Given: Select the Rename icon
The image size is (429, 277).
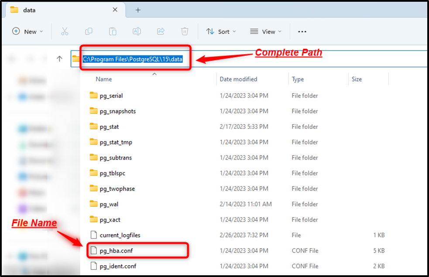Looking at the screenshot, I should tap(137, 31).
